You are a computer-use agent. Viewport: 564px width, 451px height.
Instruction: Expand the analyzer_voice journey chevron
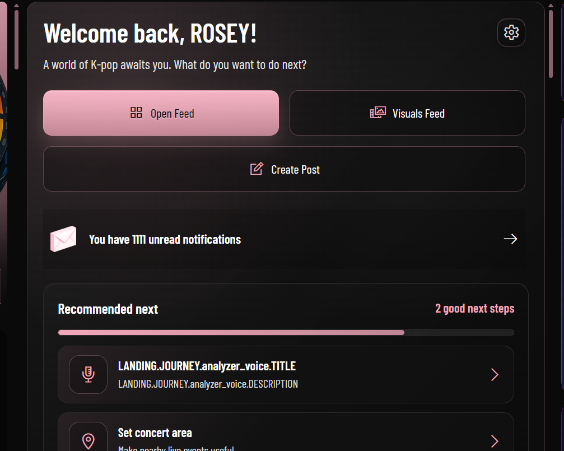pos(495,375)
